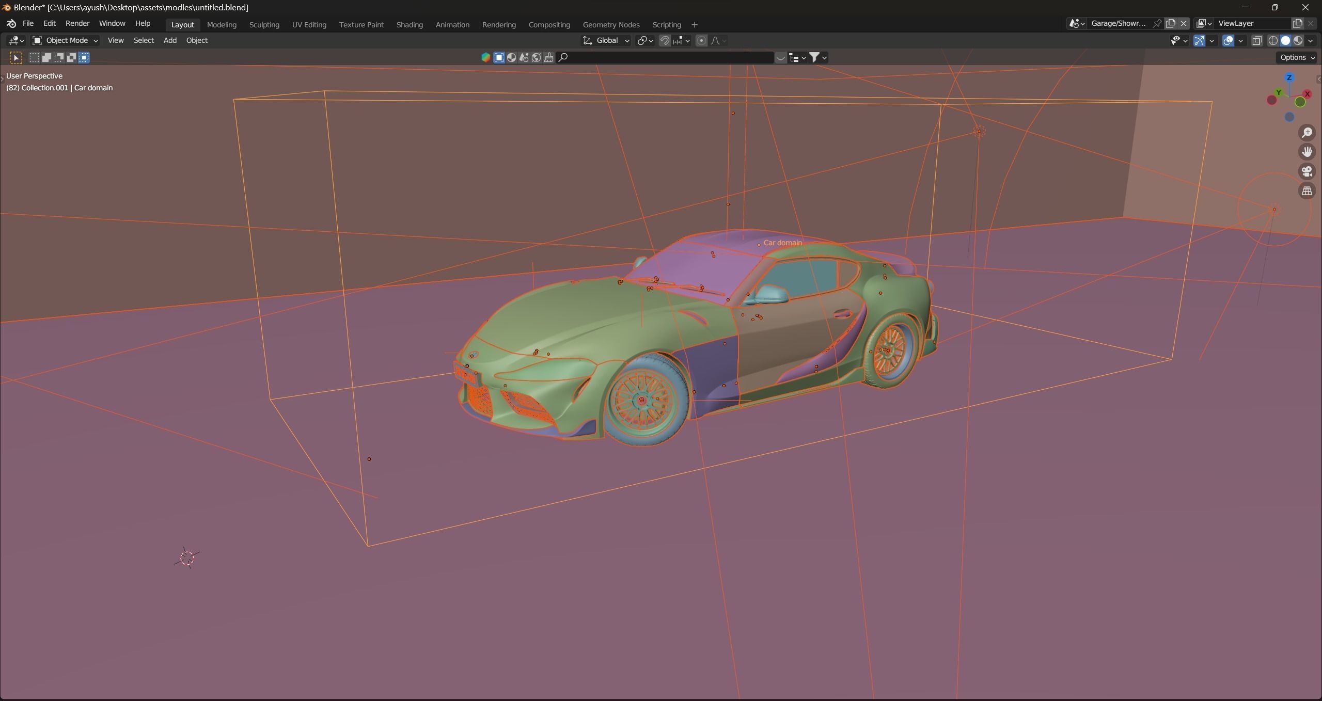Open the gizmo options dropdown arrow

tap(1211, 40)
